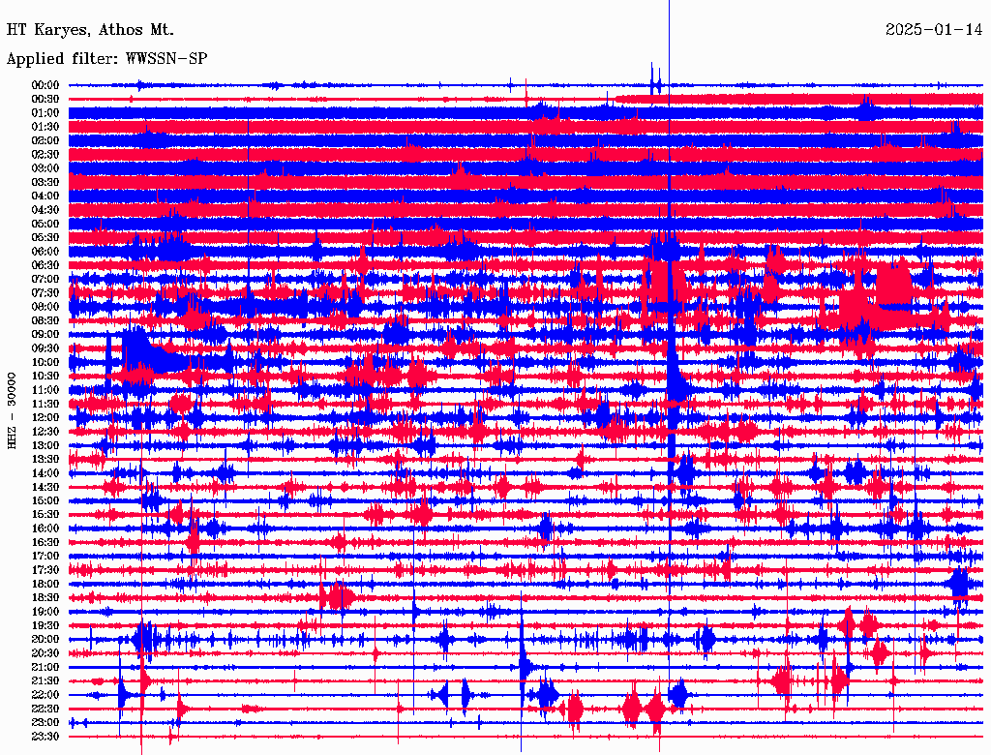991x755 pixels.
Task: Select the 17:00 time label
Action: pos(45,557)
